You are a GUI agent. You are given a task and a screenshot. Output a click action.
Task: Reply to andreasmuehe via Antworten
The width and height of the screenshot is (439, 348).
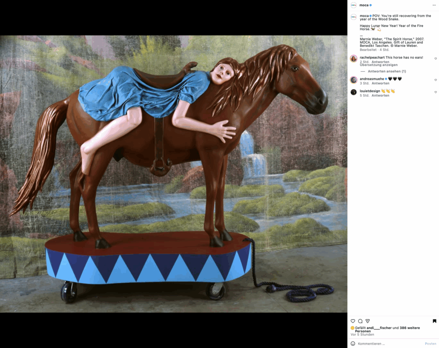pos(380,83)
